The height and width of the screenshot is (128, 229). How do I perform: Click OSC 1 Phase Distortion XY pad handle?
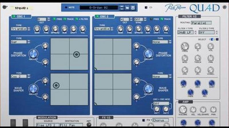(x=76, y=54)
